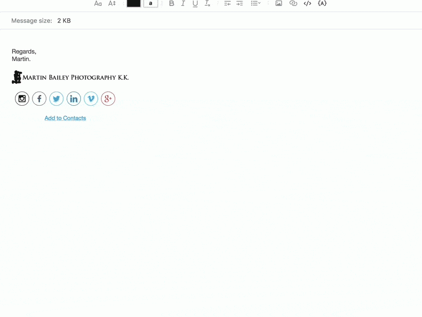Insert a hyperlink using the link icon
The height and width of the screenshot is (317, 422).
(293, 3)
